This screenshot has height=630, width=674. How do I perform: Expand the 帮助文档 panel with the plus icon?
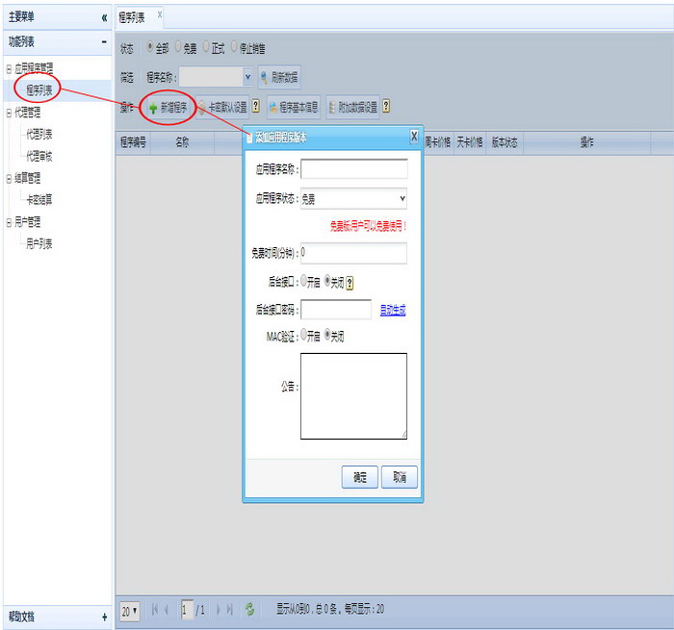[x=104, y=617]
